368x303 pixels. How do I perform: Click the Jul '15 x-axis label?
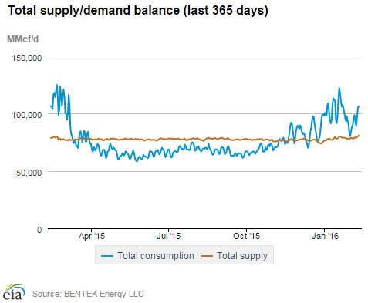[169, 236]
